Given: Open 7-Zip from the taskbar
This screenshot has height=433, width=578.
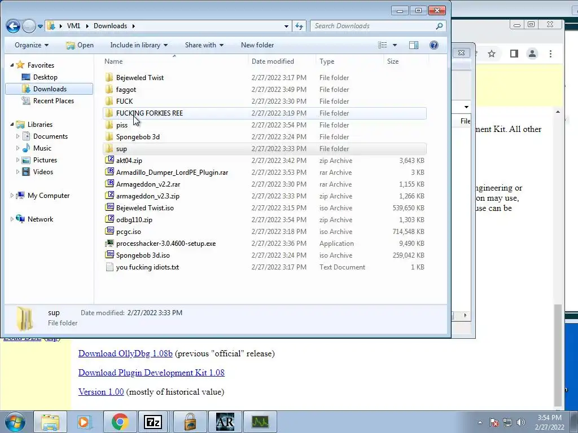Looking at the screenshot, I should coord(153,422).
